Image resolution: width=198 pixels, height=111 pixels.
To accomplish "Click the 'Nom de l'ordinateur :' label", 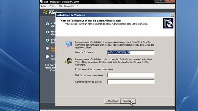I will 85,52.
